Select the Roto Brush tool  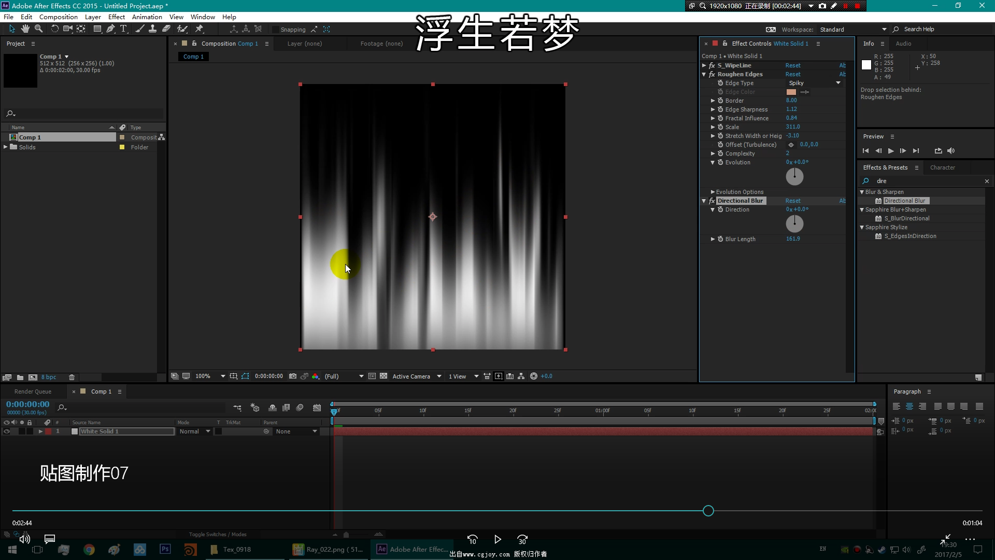[x=182, y=29]
